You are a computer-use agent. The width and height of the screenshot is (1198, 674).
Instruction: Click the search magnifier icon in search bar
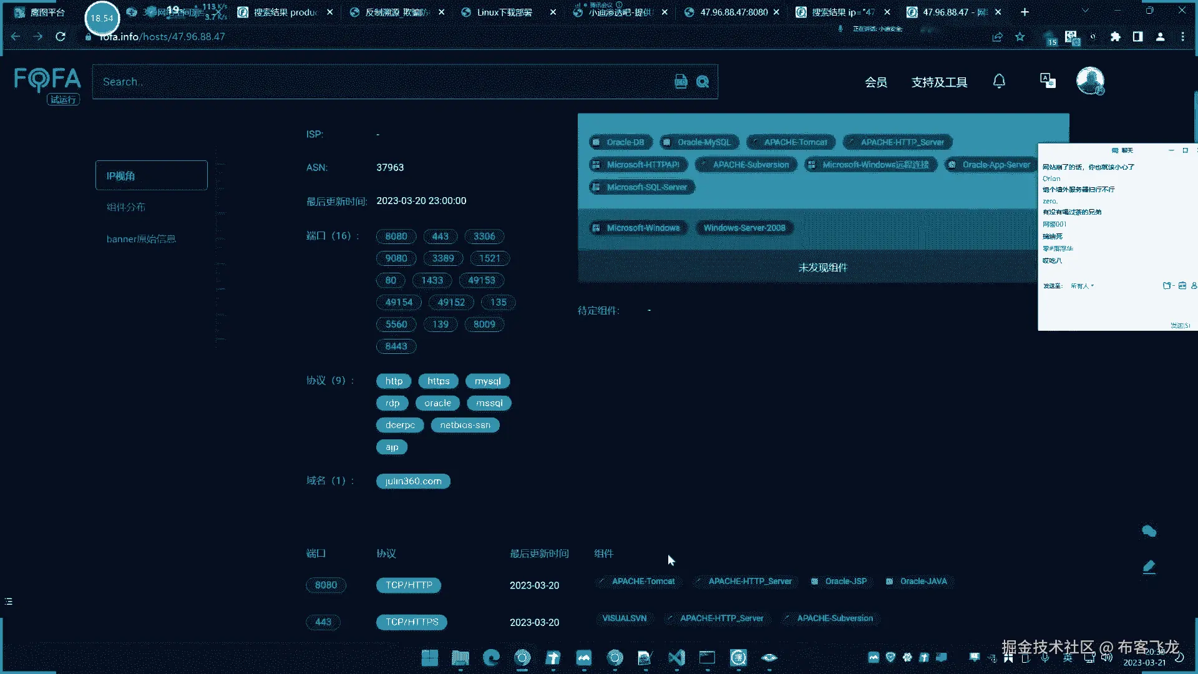[x=703, y=82]
